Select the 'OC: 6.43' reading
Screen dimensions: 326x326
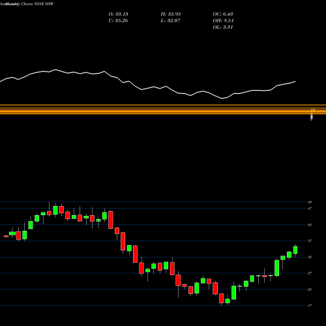223,14
